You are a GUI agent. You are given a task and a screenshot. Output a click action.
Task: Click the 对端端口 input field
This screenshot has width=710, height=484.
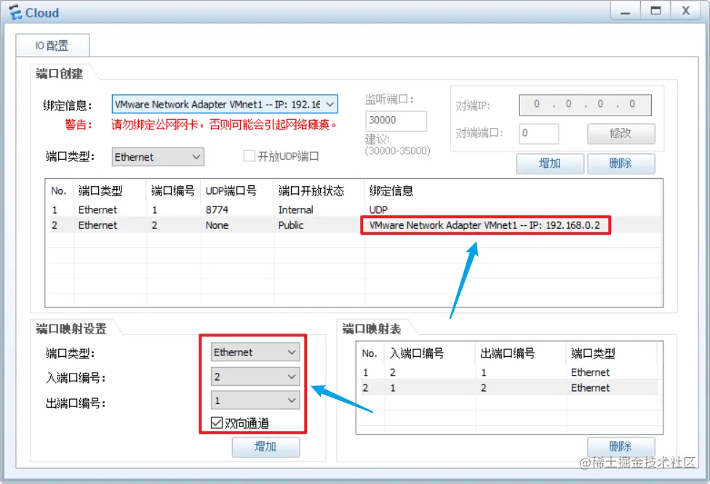pos(538,134)
